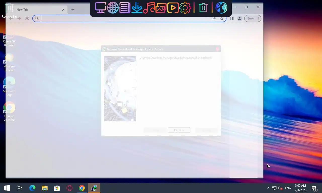Select the Google Chrome desktop icon
Image resolution: width=322 pixels, height=193 pixels.
pyautogui.click(x=9, y=112)
